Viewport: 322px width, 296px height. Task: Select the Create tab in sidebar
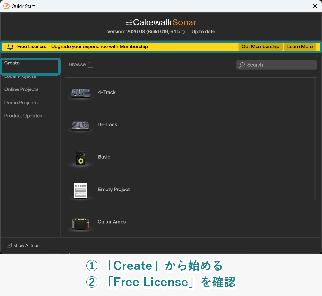12,63
